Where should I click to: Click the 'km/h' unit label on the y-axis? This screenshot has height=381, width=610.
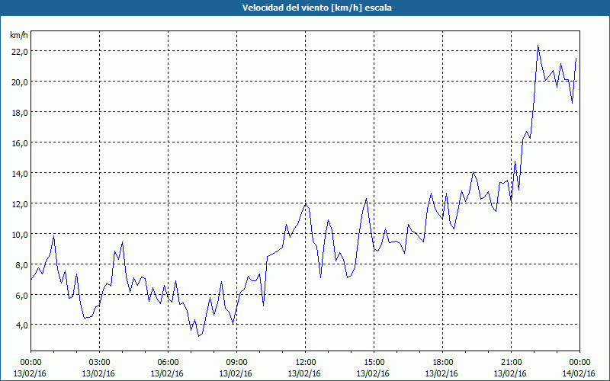coord(18,35)
